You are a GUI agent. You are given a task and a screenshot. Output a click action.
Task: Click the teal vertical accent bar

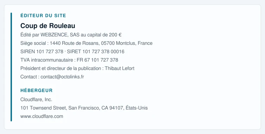[11, 67]
